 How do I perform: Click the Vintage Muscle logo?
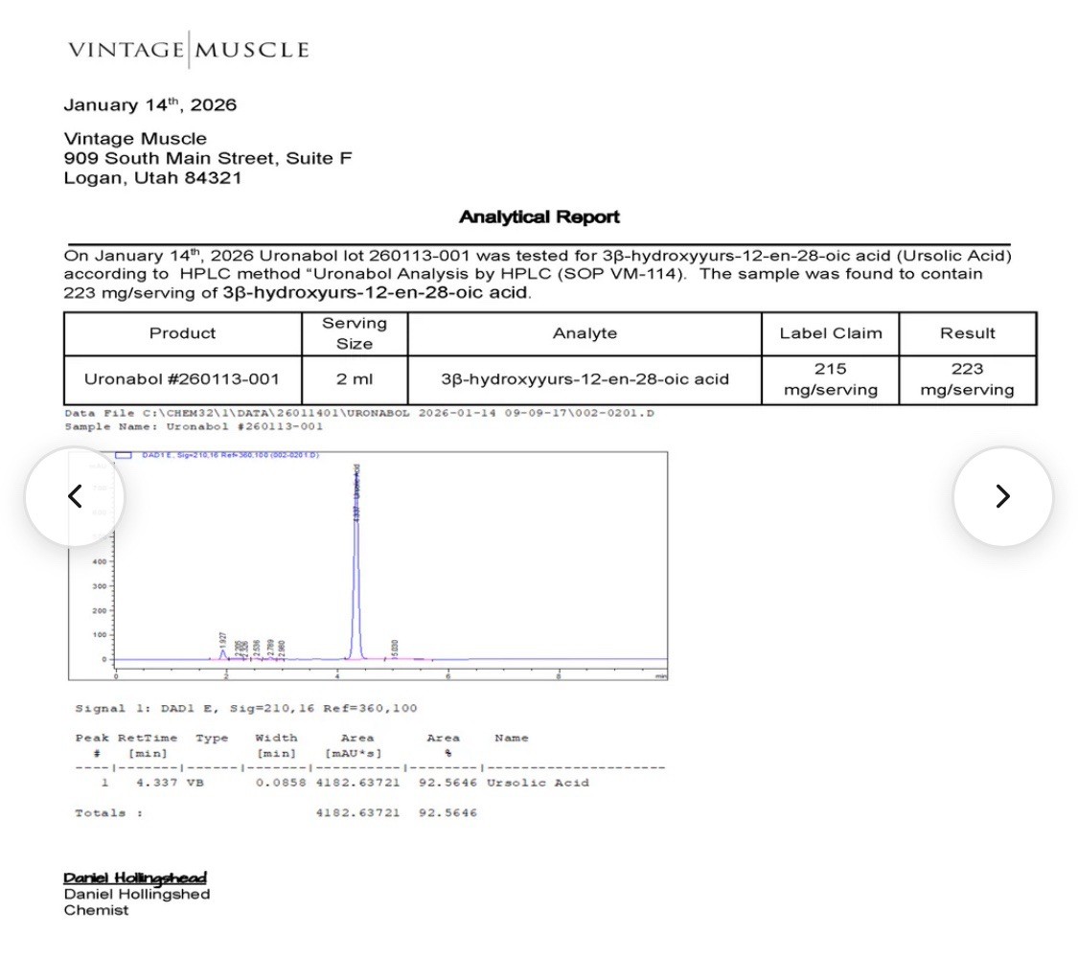[x=189, y=50]
